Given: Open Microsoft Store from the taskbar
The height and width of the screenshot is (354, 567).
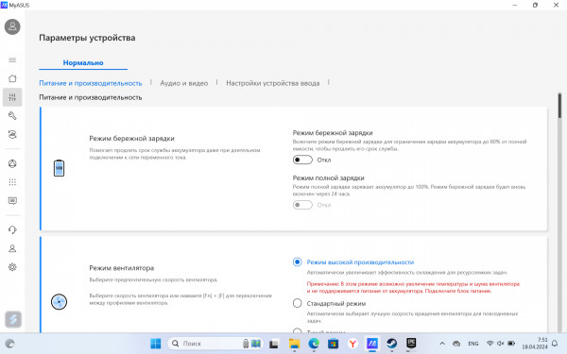Looking at the screenshot, I should (x=333, y=344).
